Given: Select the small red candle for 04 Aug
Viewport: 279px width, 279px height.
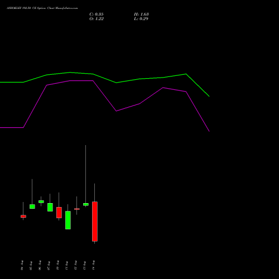Looking at the screenshot, I should pos(23,217).
